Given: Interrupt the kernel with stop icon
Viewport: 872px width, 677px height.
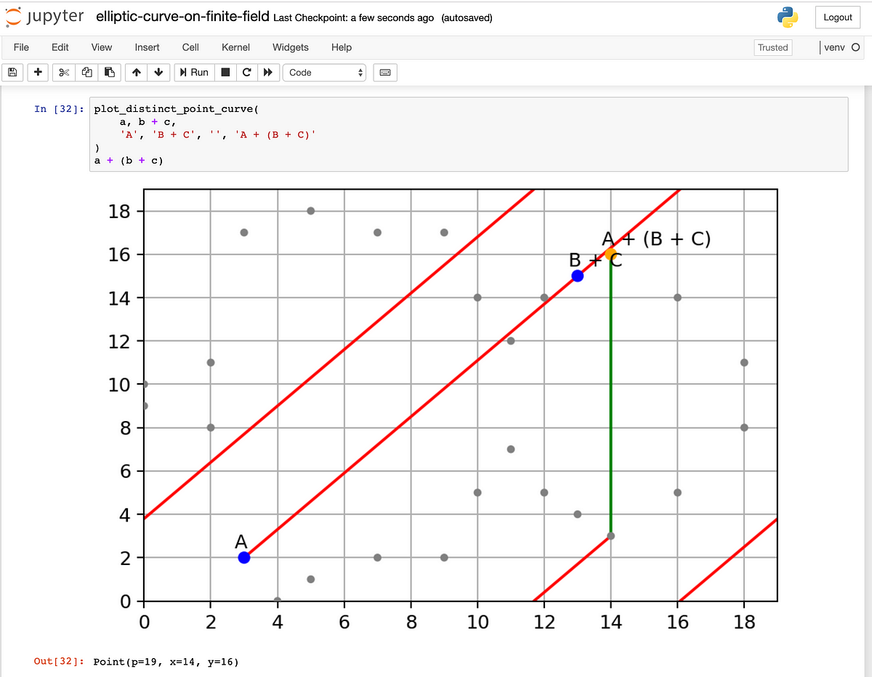Looking at the screenshot, I should pos(225,72).
